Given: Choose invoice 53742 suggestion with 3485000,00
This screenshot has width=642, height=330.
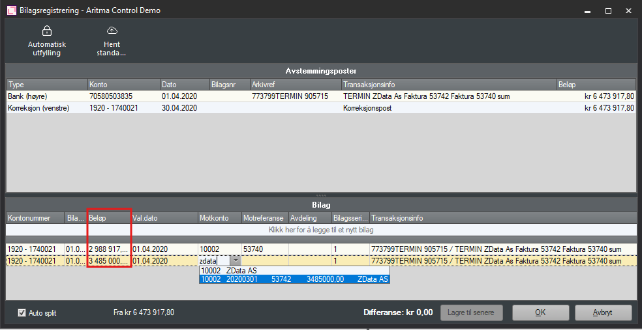Looking at the screenshot, I should click(294, 279).
